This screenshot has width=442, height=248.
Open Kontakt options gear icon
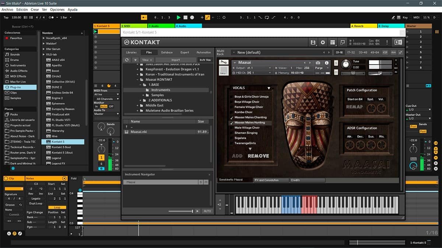point(323,42)
